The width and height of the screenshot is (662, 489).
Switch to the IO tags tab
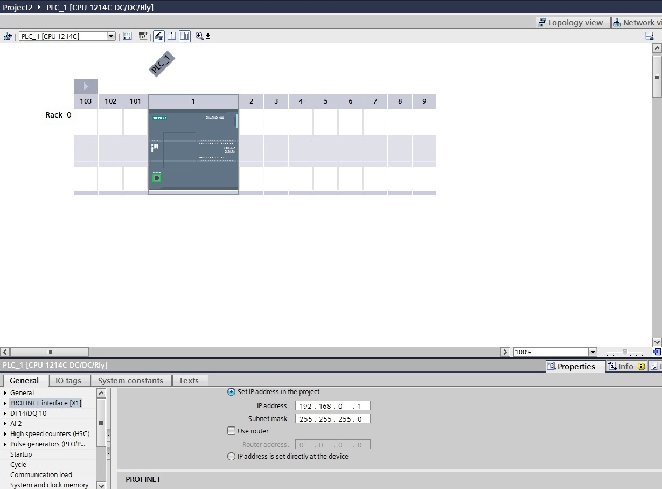(68, 381)
